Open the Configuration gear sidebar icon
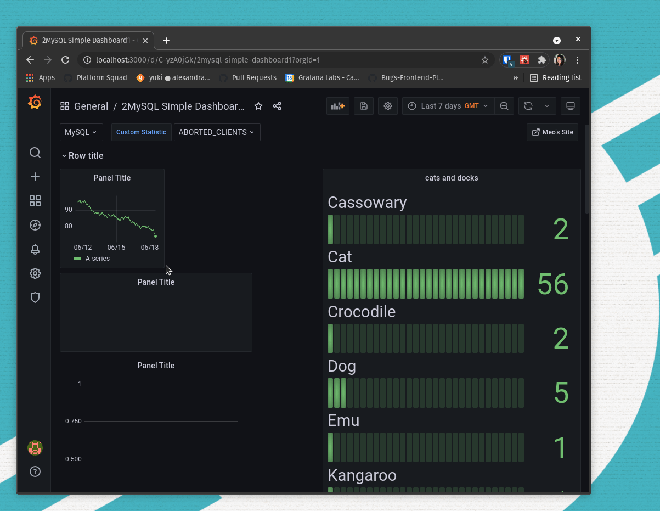This screenshot has width=660, height=511. pyautogui.click(x=35, y=273)
